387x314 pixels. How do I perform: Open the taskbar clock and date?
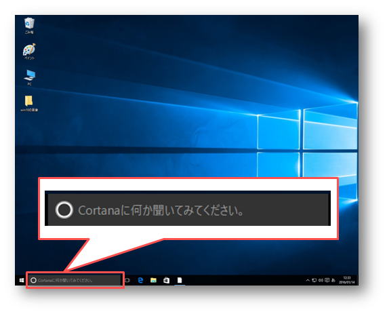(x=347, y=280)
